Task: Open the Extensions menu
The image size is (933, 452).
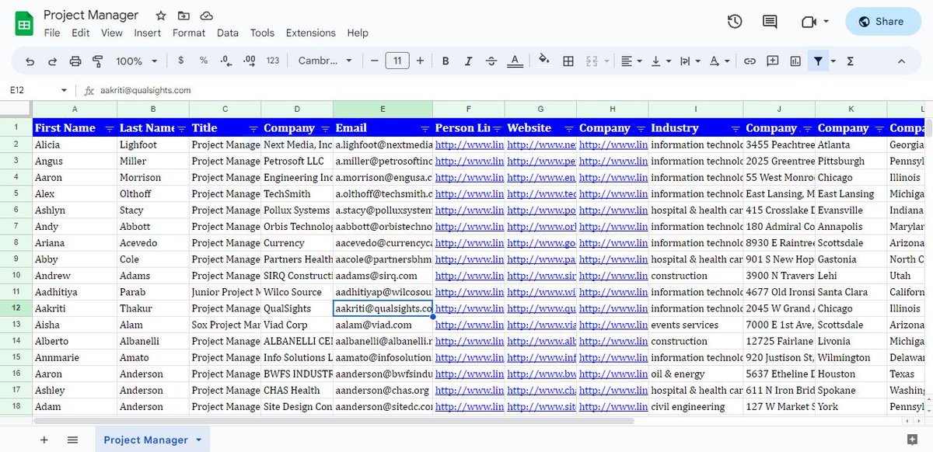Action: pyautogui.click(x=310, y=33)
